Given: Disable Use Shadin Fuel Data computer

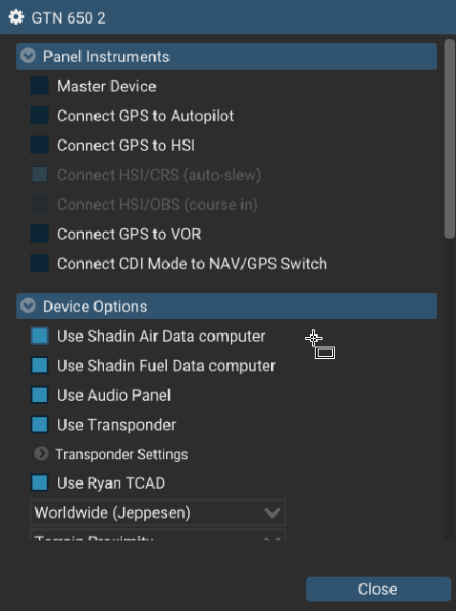Looking at the screenshot, I should point(40,366).
